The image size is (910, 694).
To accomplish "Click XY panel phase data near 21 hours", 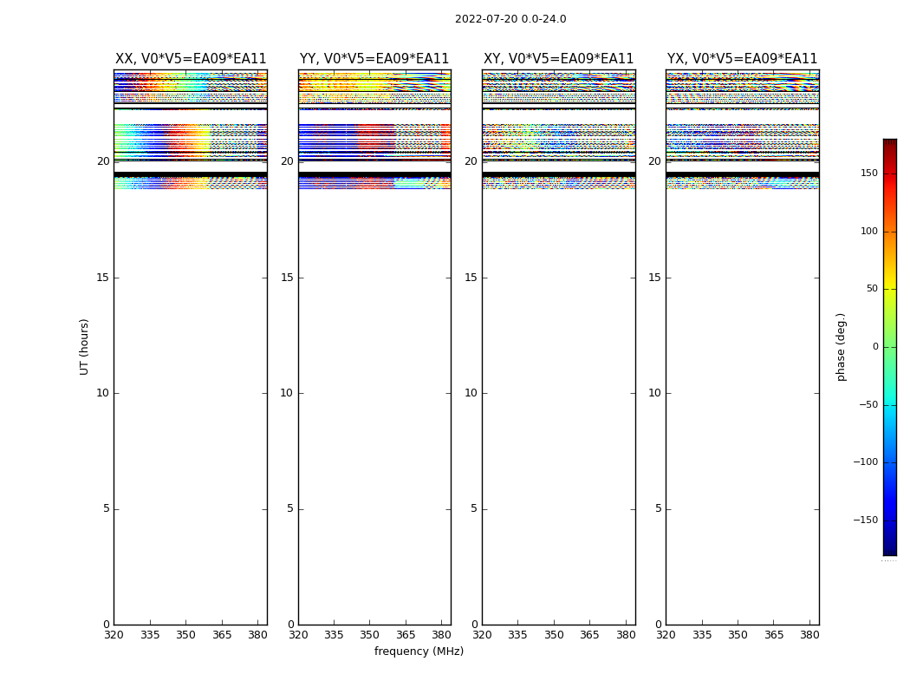I will tap(558, 138).
